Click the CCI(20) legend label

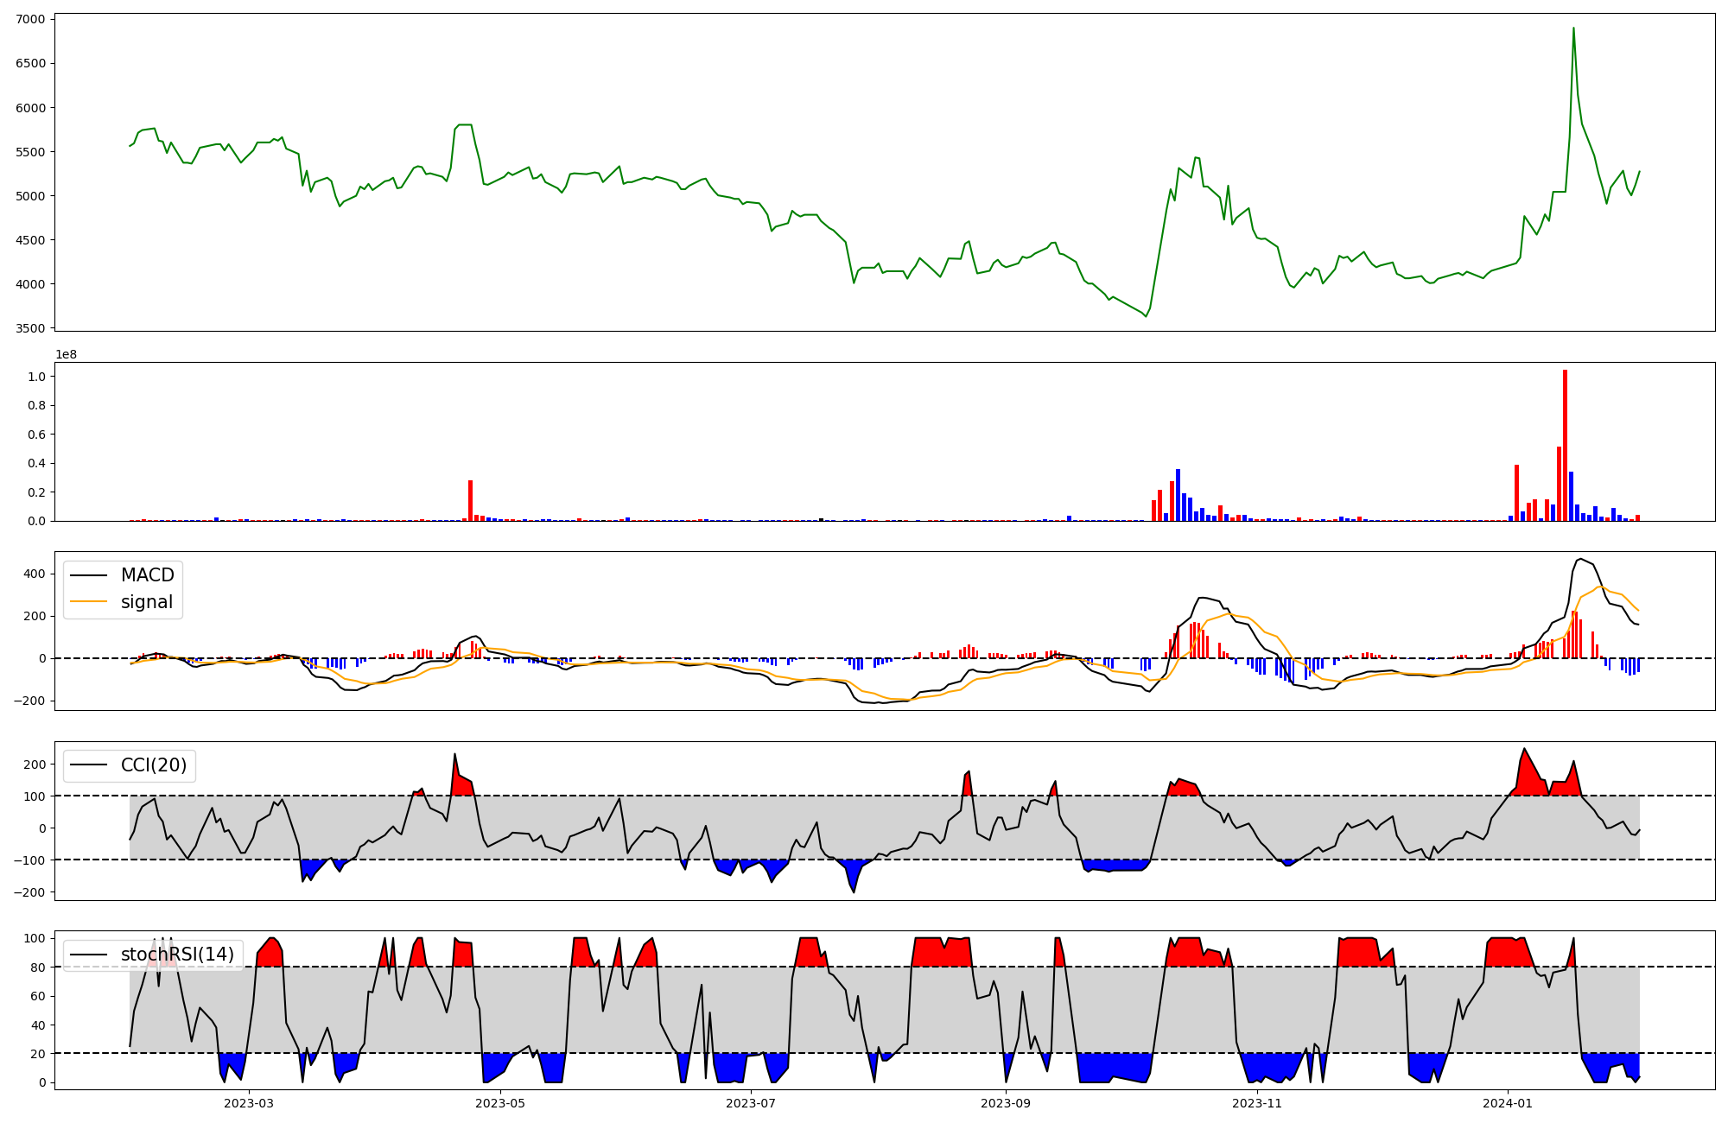pyautogui.click(x=154, y=765)
